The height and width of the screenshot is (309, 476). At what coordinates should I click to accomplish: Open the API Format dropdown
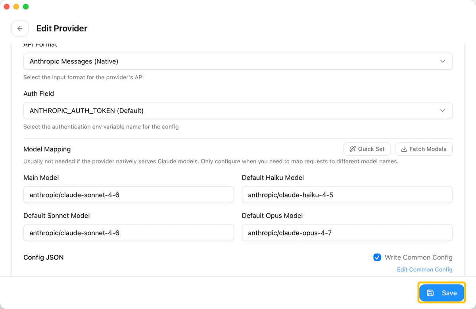(238, 61)
